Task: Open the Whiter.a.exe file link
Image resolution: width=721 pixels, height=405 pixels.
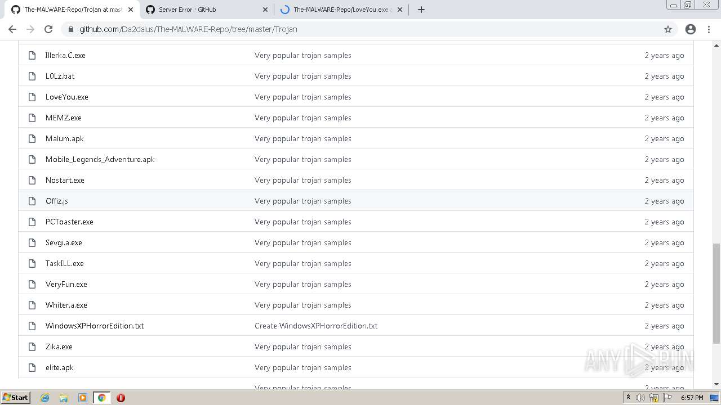Action: (66, 305)
